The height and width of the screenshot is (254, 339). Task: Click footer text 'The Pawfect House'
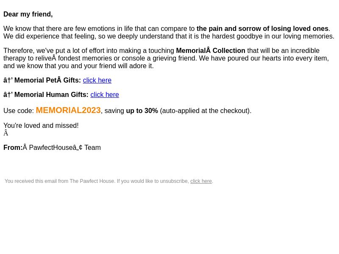(x=92, y=181)
